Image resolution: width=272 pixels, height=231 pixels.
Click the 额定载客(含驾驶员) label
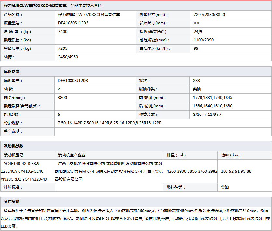pos(22,106)
